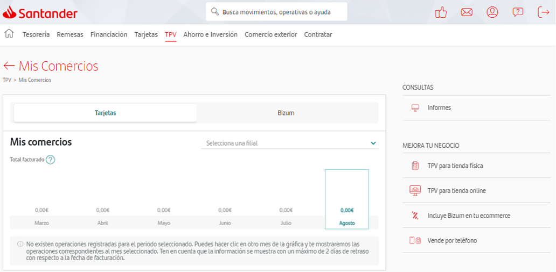Open the Financiación menu

[109, 34]
